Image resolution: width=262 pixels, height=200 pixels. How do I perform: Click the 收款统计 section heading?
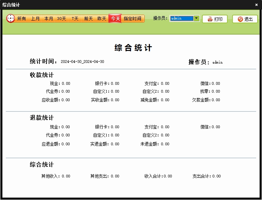42,75
